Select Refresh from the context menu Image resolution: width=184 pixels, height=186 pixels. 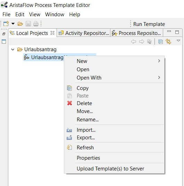pos(85,148)
